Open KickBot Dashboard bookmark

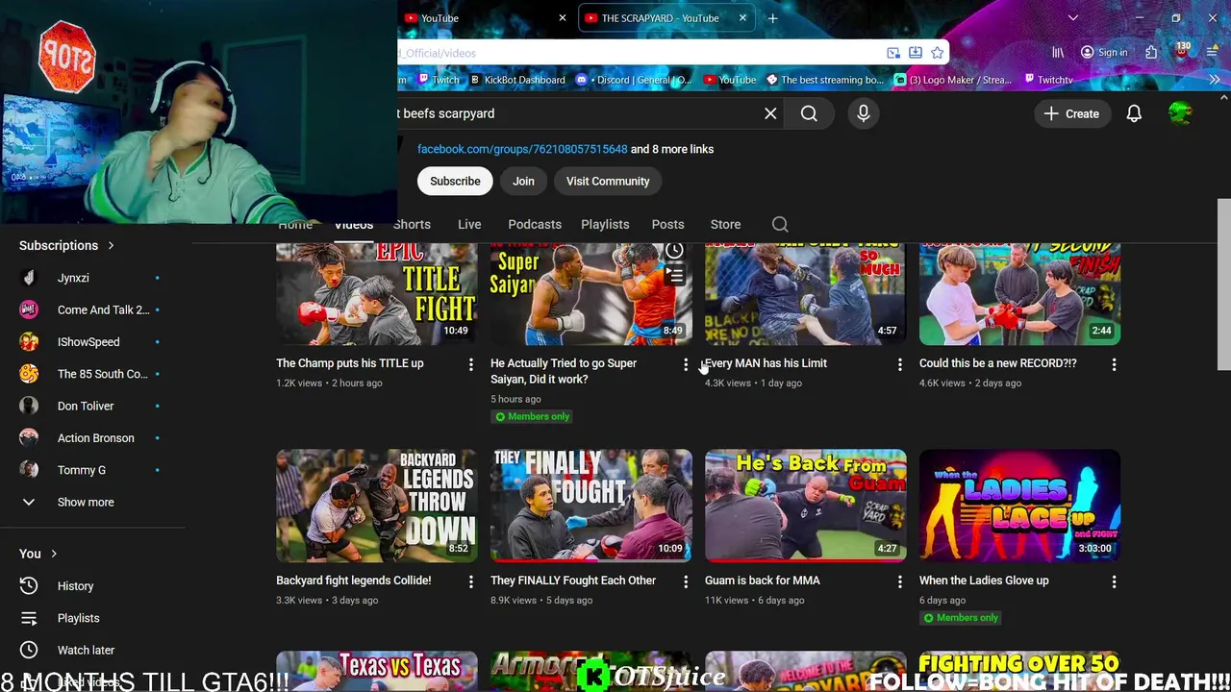coord(516,80)
